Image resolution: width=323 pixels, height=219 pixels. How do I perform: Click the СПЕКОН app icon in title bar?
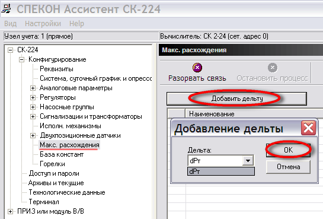point(7,8)
